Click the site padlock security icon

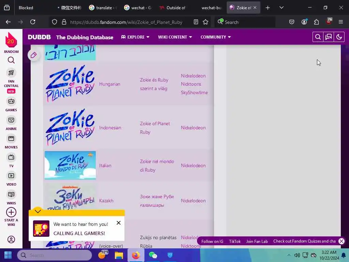[64, 22]
